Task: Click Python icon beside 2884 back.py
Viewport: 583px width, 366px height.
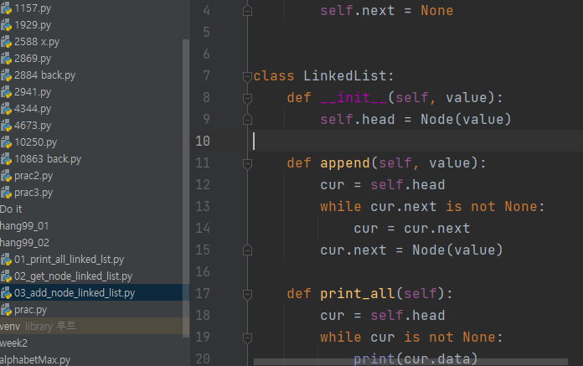Action: [7, 75]
